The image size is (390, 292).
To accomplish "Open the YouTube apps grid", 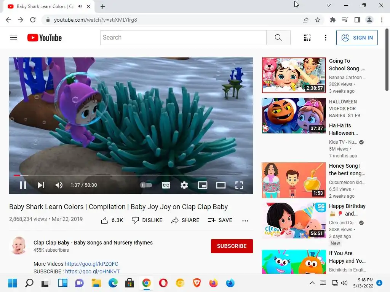I will (307, 38).
